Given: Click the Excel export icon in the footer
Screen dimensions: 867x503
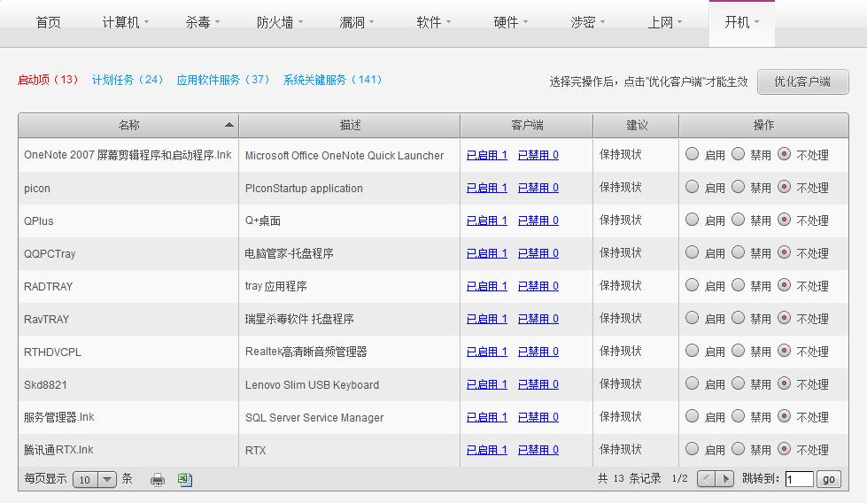Looking at the screenshot, I should pyautogui.click(x=185, y=479).
